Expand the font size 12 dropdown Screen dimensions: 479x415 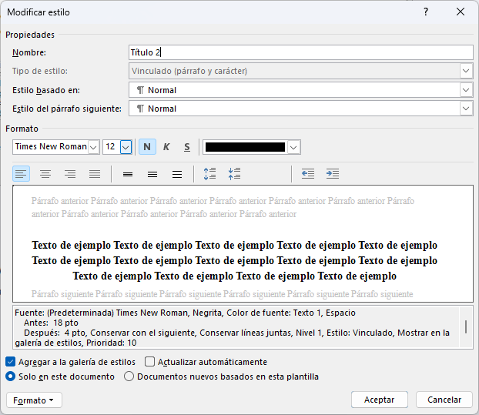[126, 147]
